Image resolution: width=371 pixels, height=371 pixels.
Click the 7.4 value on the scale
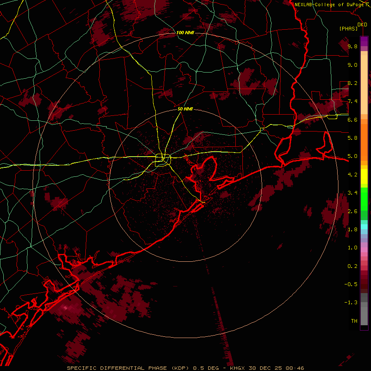click(x=352, y=101)
